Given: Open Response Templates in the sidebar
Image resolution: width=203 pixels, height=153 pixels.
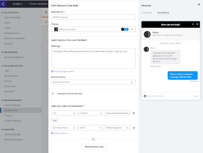Looking at the screenshot, I should click(x=15, y=38).
